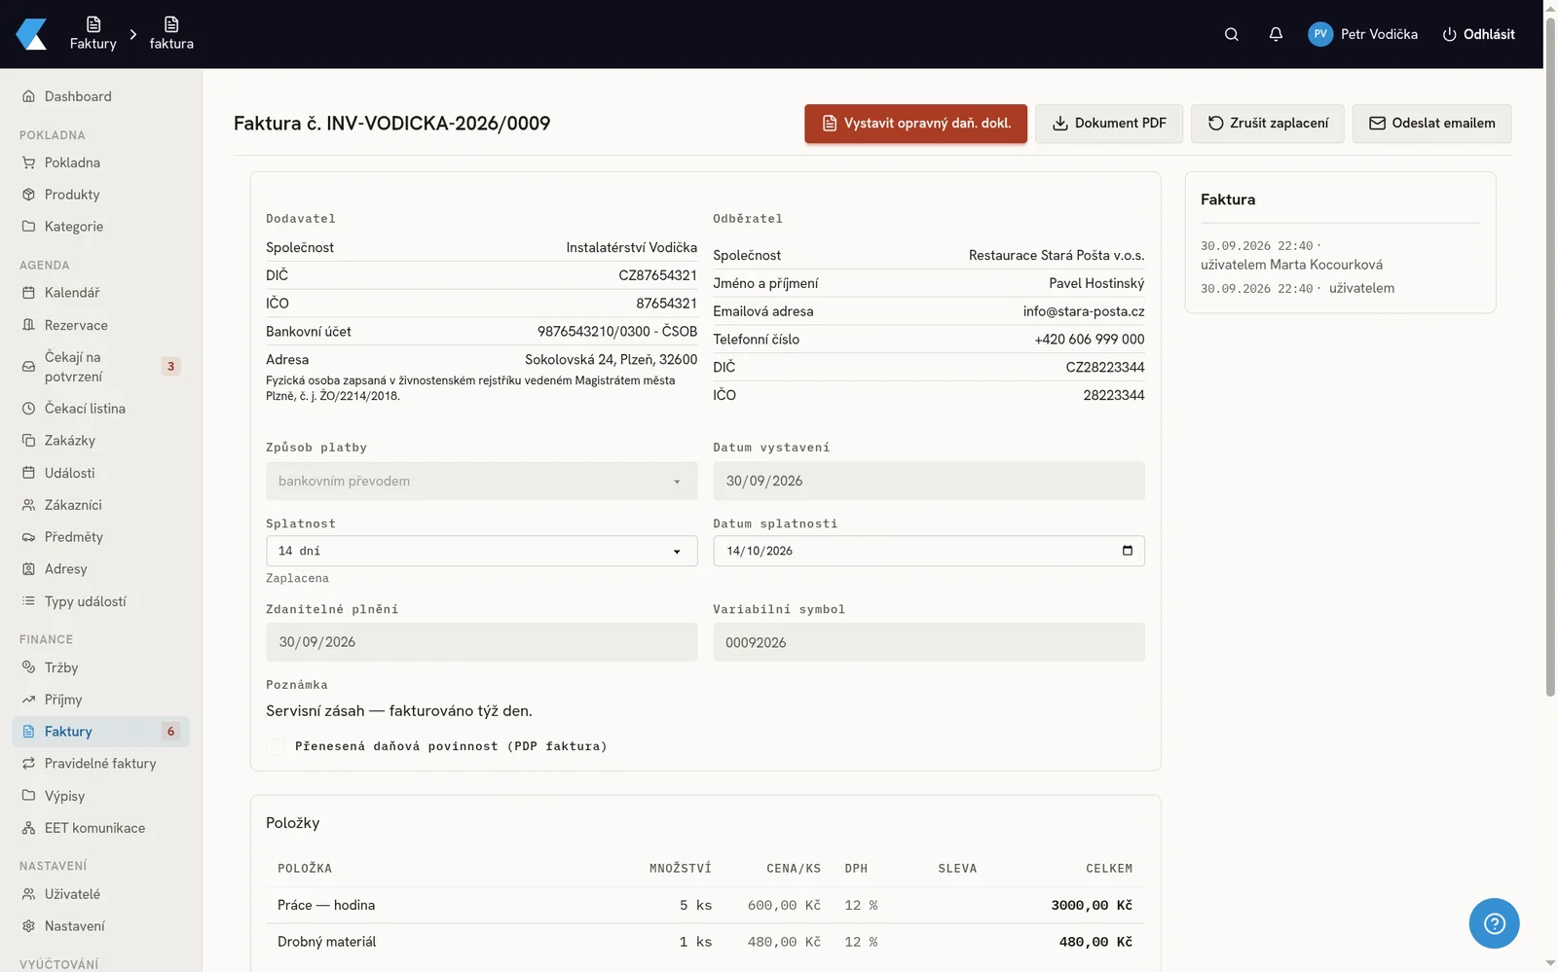Image resolution: width=1558 pixels, height=972 pixels.
Task: Open the Způsob platby dropdown
Action: pos(481,481)
